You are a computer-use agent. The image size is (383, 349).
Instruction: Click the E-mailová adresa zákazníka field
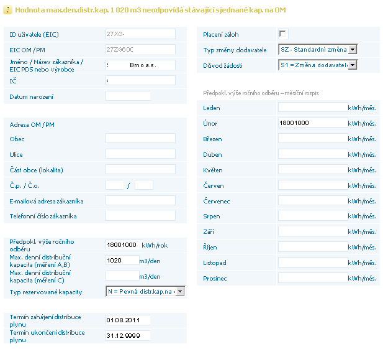[140, 200]
